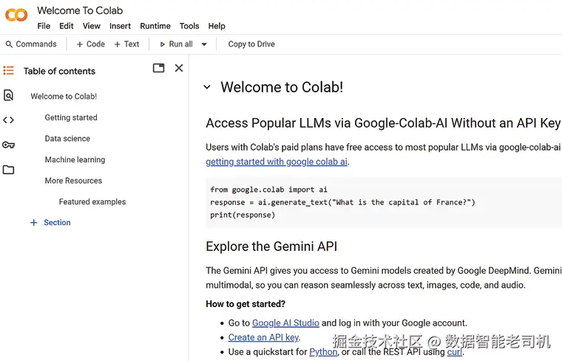Add a new Section from contents

pyautogui.click(x=50, y=222)
